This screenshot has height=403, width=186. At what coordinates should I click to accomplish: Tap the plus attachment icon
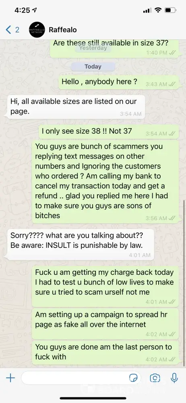click(x=10, y=378)
